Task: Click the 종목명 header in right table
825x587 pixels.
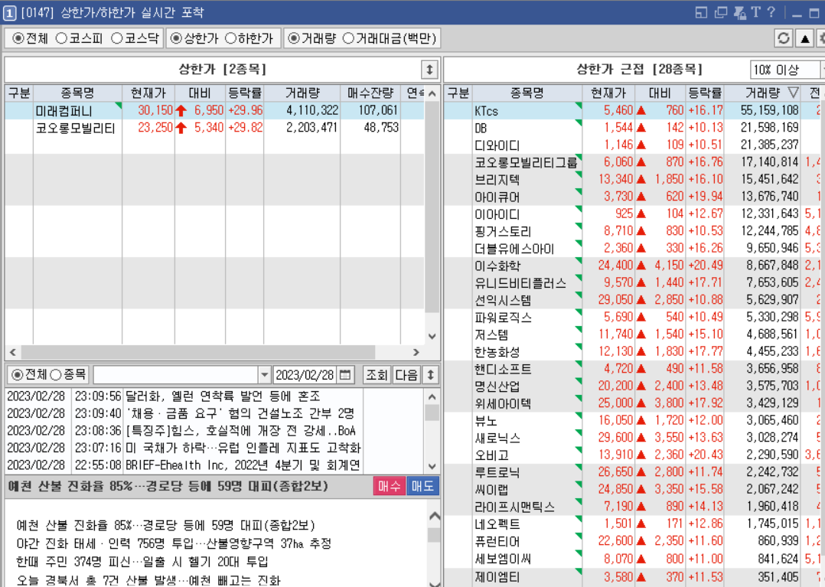Action: coord(527,93)
